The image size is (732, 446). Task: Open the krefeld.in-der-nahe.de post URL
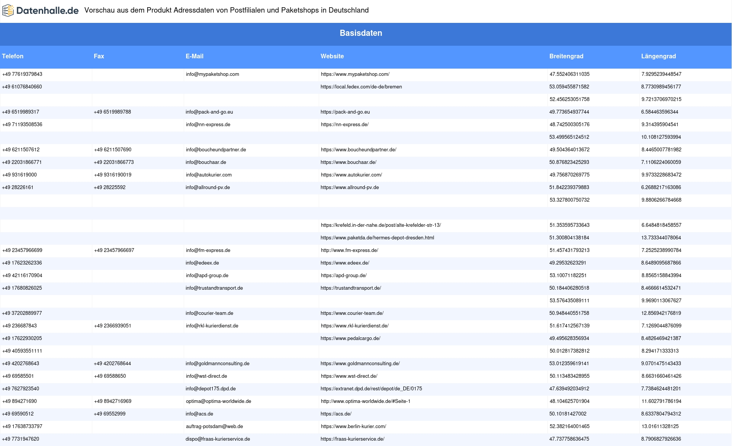point(381,225)
